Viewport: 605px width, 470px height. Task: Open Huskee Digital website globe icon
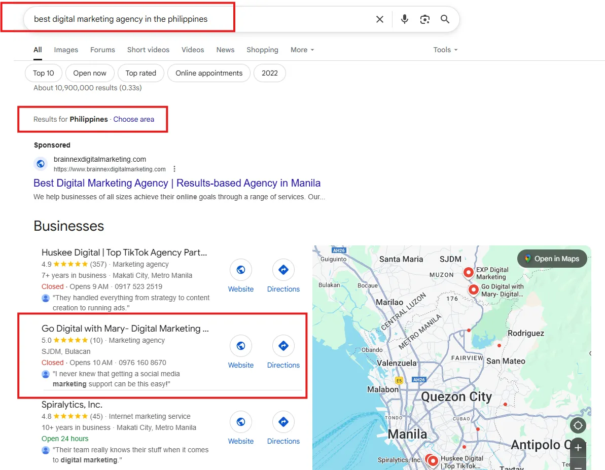tap(241, 270)
